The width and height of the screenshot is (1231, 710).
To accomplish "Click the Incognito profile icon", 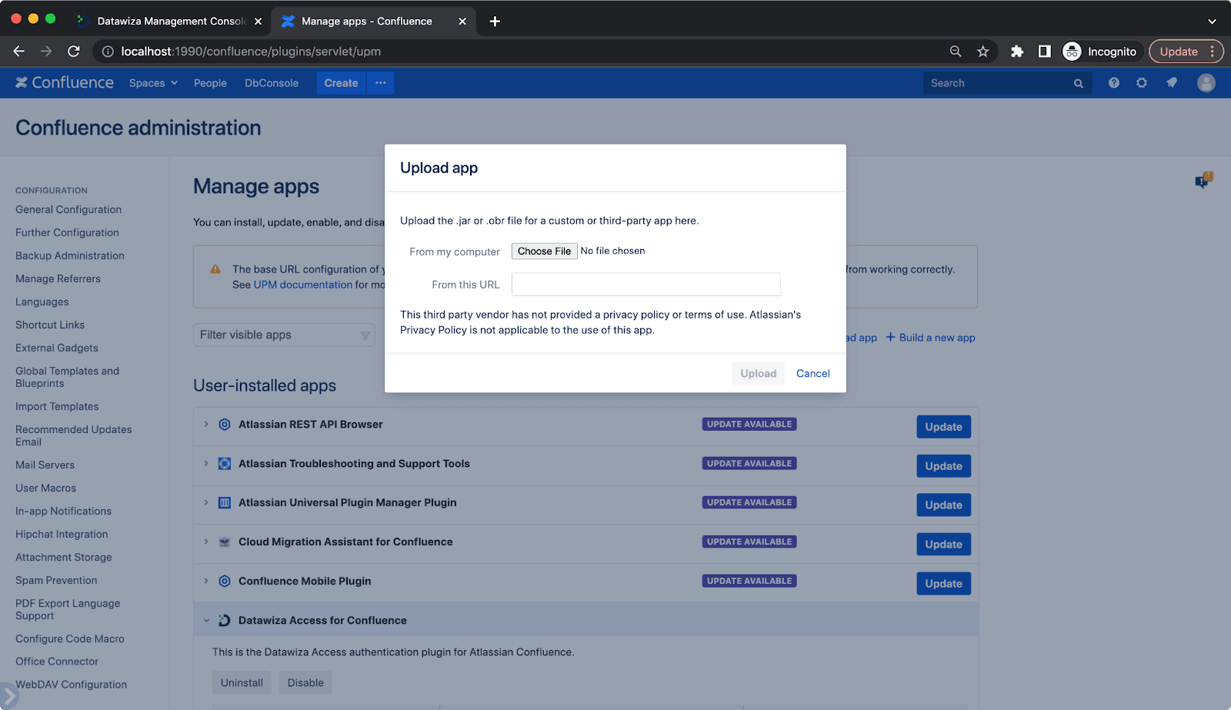I will click(x=1072, y=52).
